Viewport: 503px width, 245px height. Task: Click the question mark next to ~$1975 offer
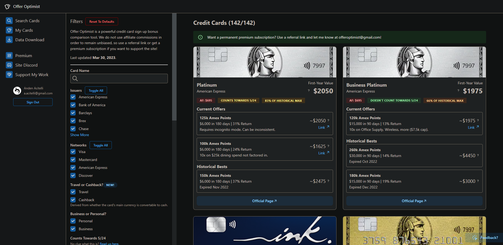pos(478,120)
